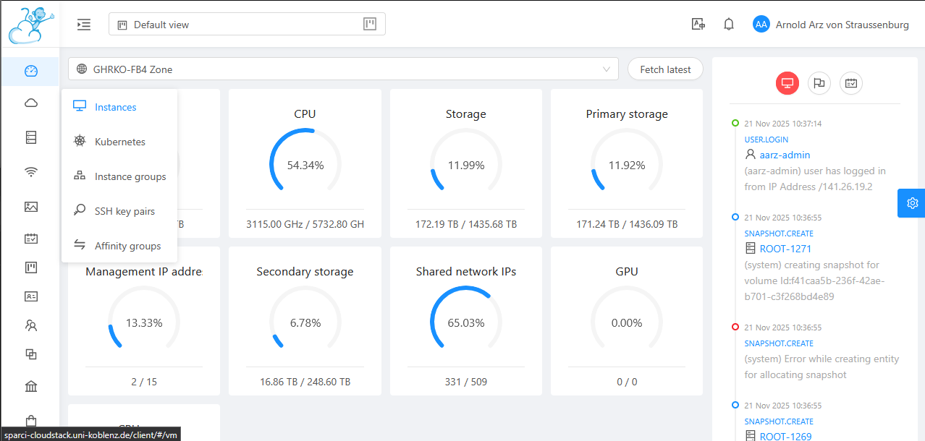
Task: Open the Compute section cloud icon
Action: (30, 103)
